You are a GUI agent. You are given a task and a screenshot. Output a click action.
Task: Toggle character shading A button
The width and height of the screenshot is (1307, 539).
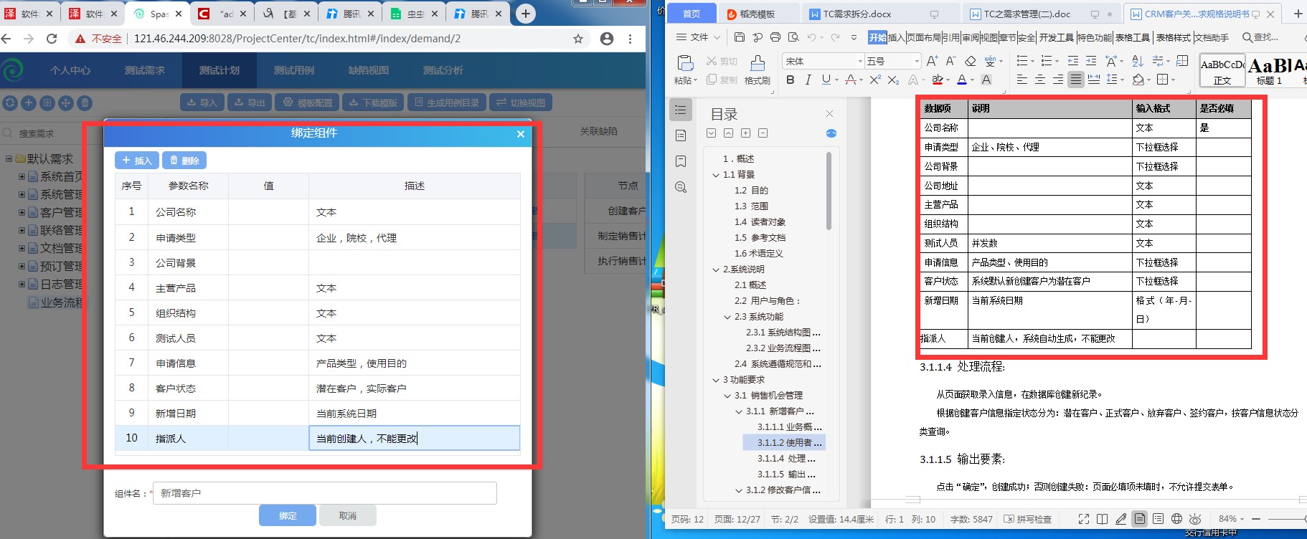tap(986, 80)
